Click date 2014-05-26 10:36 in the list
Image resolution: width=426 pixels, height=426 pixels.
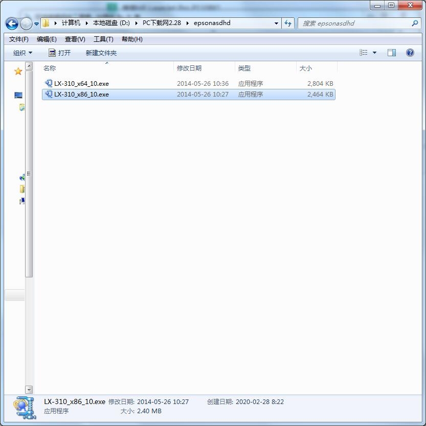click(203, 83)
